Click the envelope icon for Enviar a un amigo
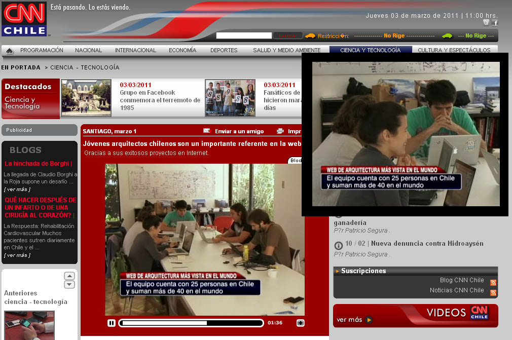 click(207, 131)
